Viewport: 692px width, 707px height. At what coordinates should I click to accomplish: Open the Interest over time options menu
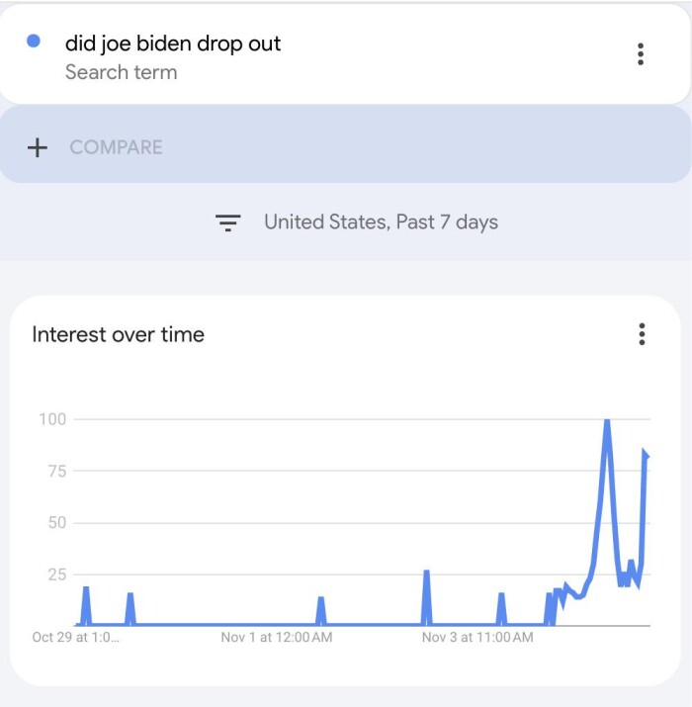642,334
